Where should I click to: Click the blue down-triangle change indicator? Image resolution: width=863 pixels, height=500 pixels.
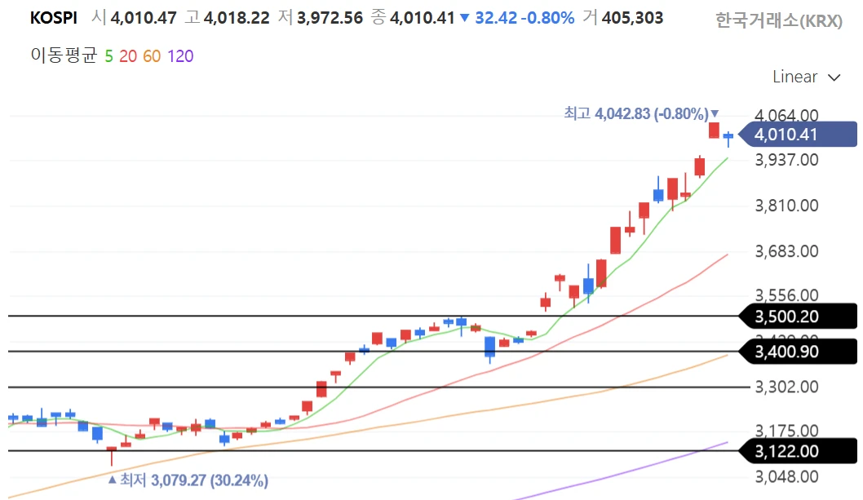(464, 18)
